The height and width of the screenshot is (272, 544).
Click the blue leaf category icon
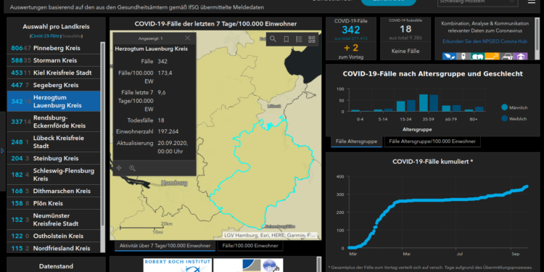449,56
